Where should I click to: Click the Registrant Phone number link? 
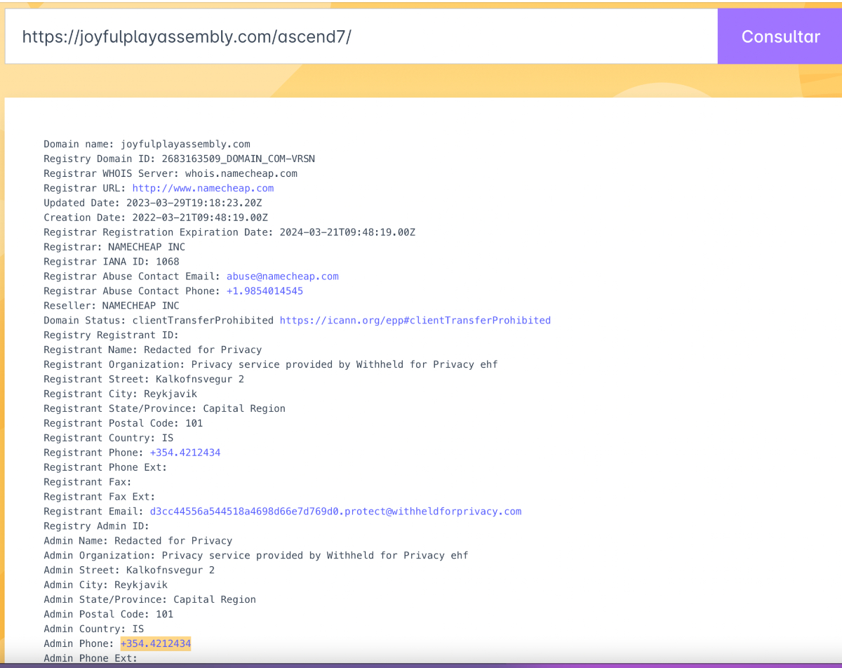click(x=185, y=453)
